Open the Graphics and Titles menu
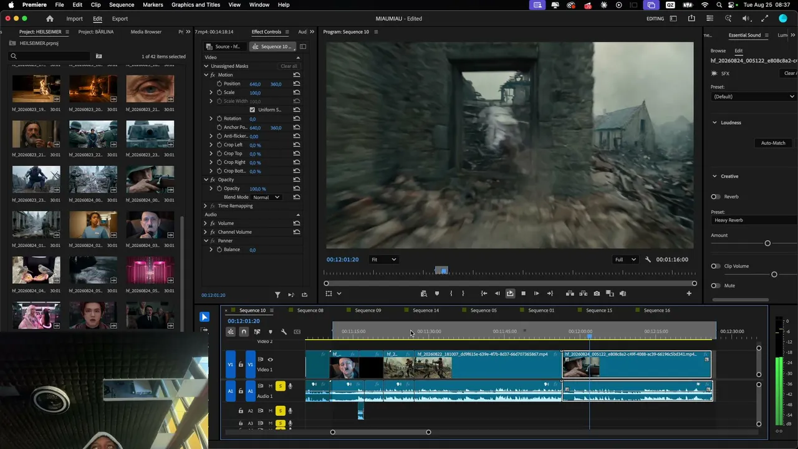 tap(196, 5)
